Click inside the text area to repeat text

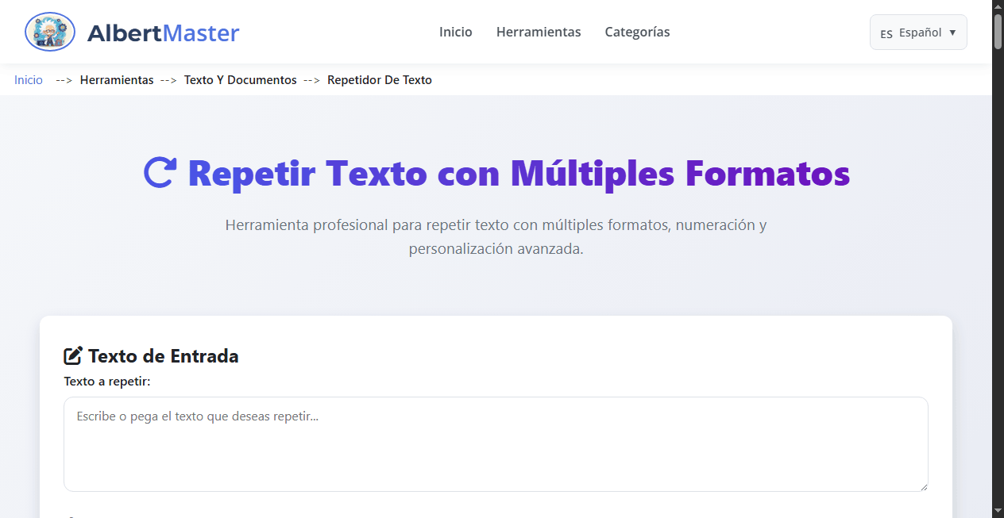[x=496, y=444]
